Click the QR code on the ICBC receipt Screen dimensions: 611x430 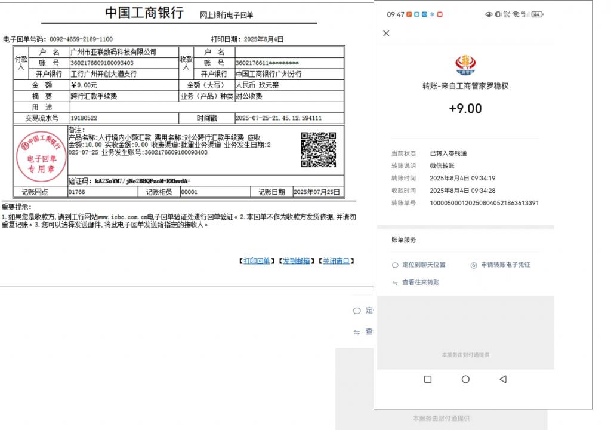click(x=318, y=150)
